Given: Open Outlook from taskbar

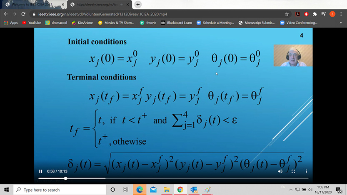Looking at the screenshot, I should [x=194, y=190].
